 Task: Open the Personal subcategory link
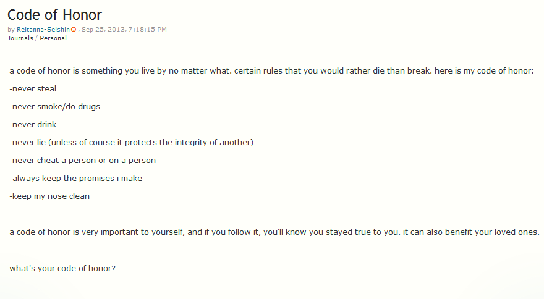point(53,38)
